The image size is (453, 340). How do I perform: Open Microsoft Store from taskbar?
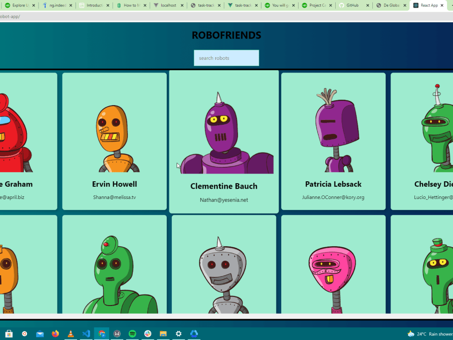[x=9, y=334]
